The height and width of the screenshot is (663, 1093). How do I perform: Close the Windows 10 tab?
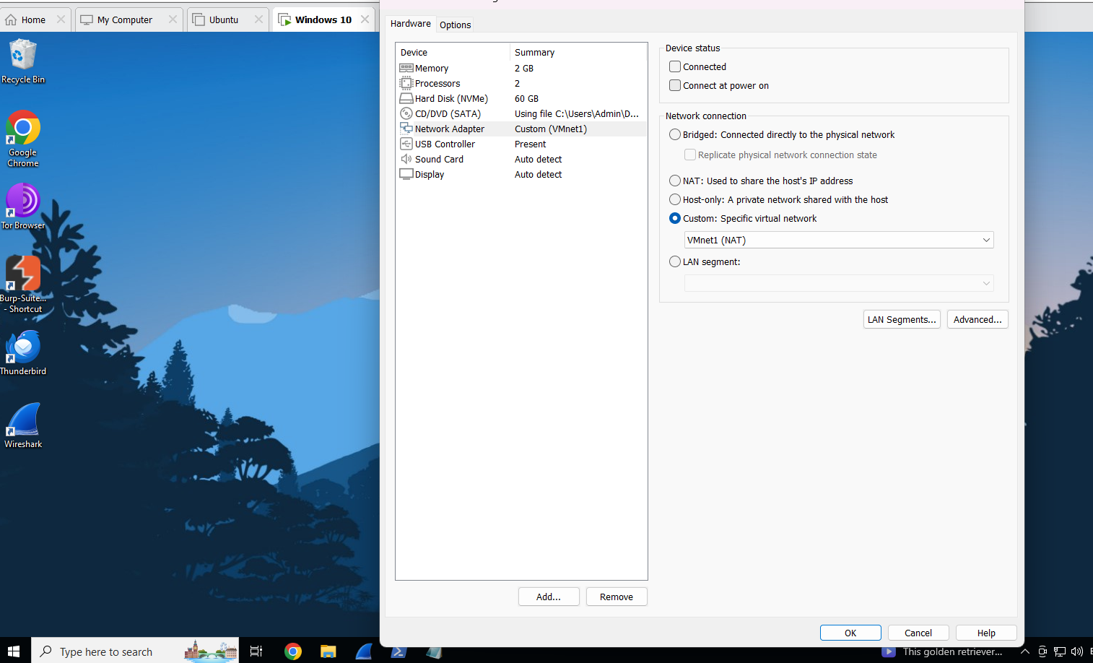(365, 19)
